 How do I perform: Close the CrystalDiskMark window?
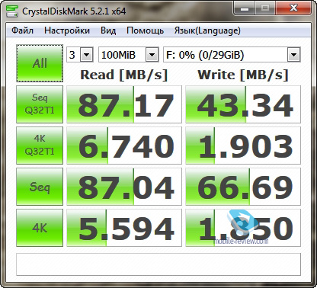293,8
